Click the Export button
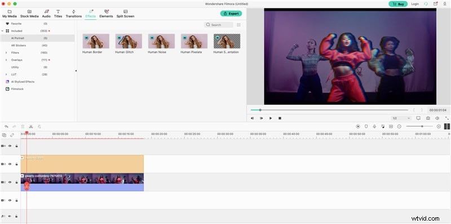451x224 pixels. pos(231,14)
